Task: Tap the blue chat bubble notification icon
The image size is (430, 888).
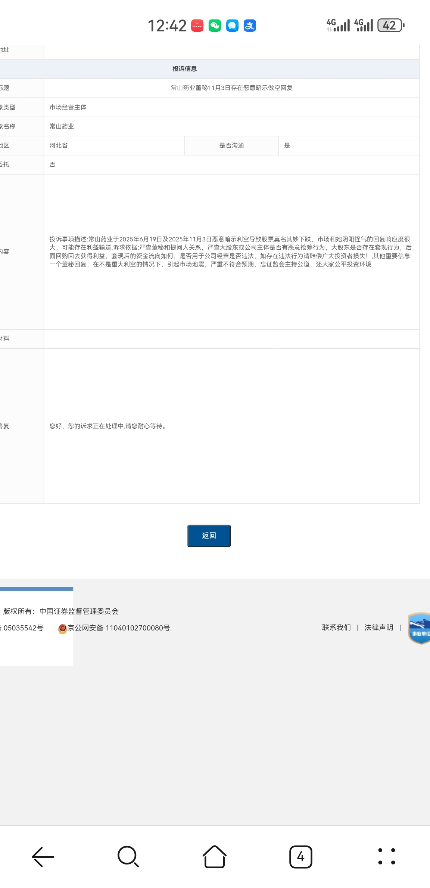Action: [x=232, y=26]
